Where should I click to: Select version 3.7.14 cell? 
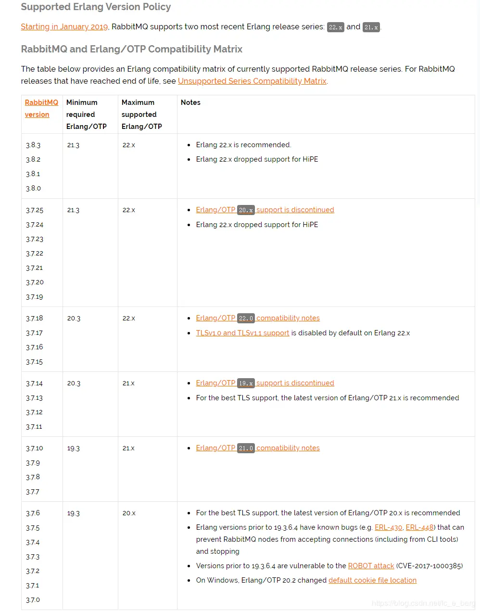35,383
